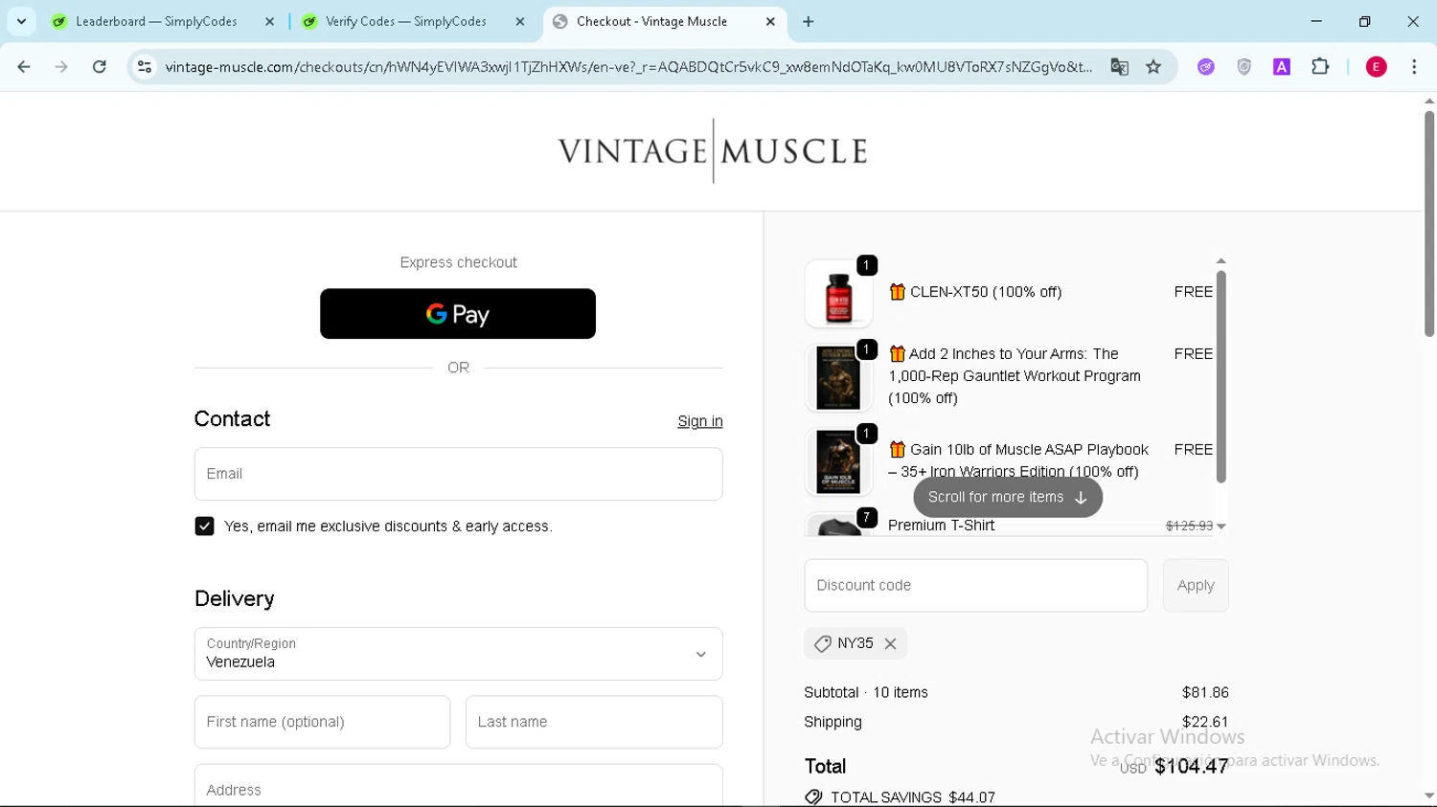The image size is (1437, 807).
Task: Click the Vintage Muscle logo
Action: click(713, 151)
